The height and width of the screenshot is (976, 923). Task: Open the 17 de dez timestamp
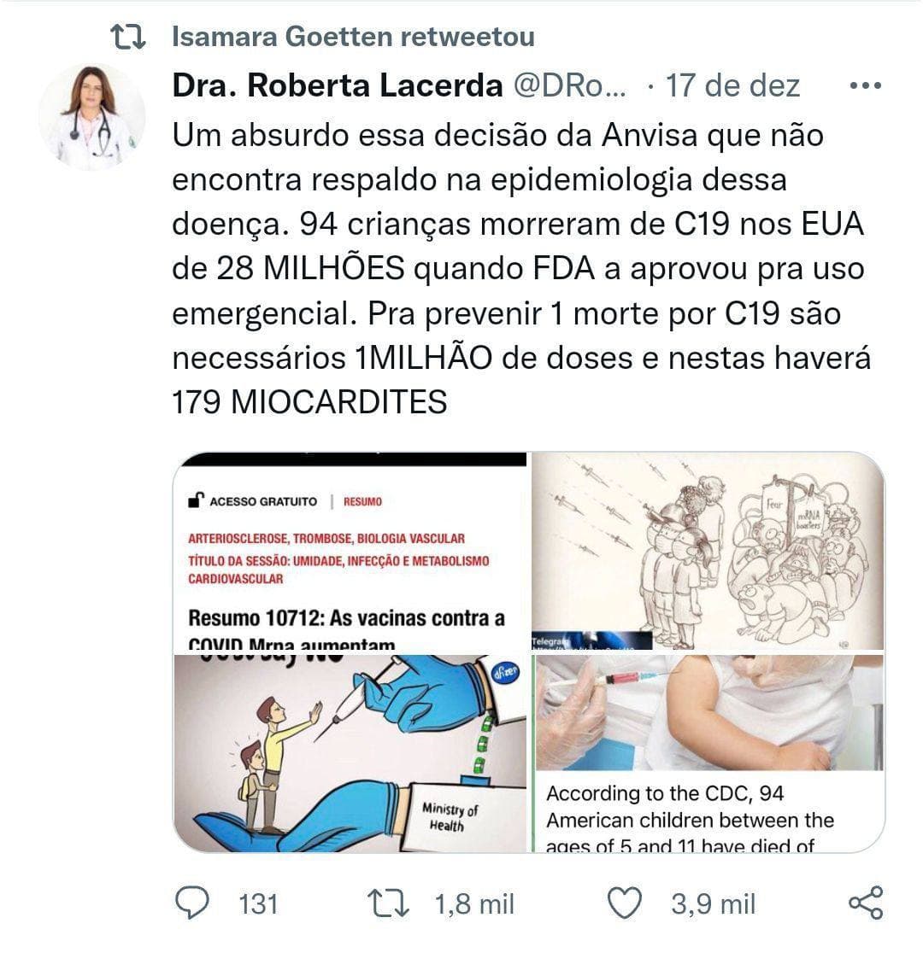[x=732, y=85]
